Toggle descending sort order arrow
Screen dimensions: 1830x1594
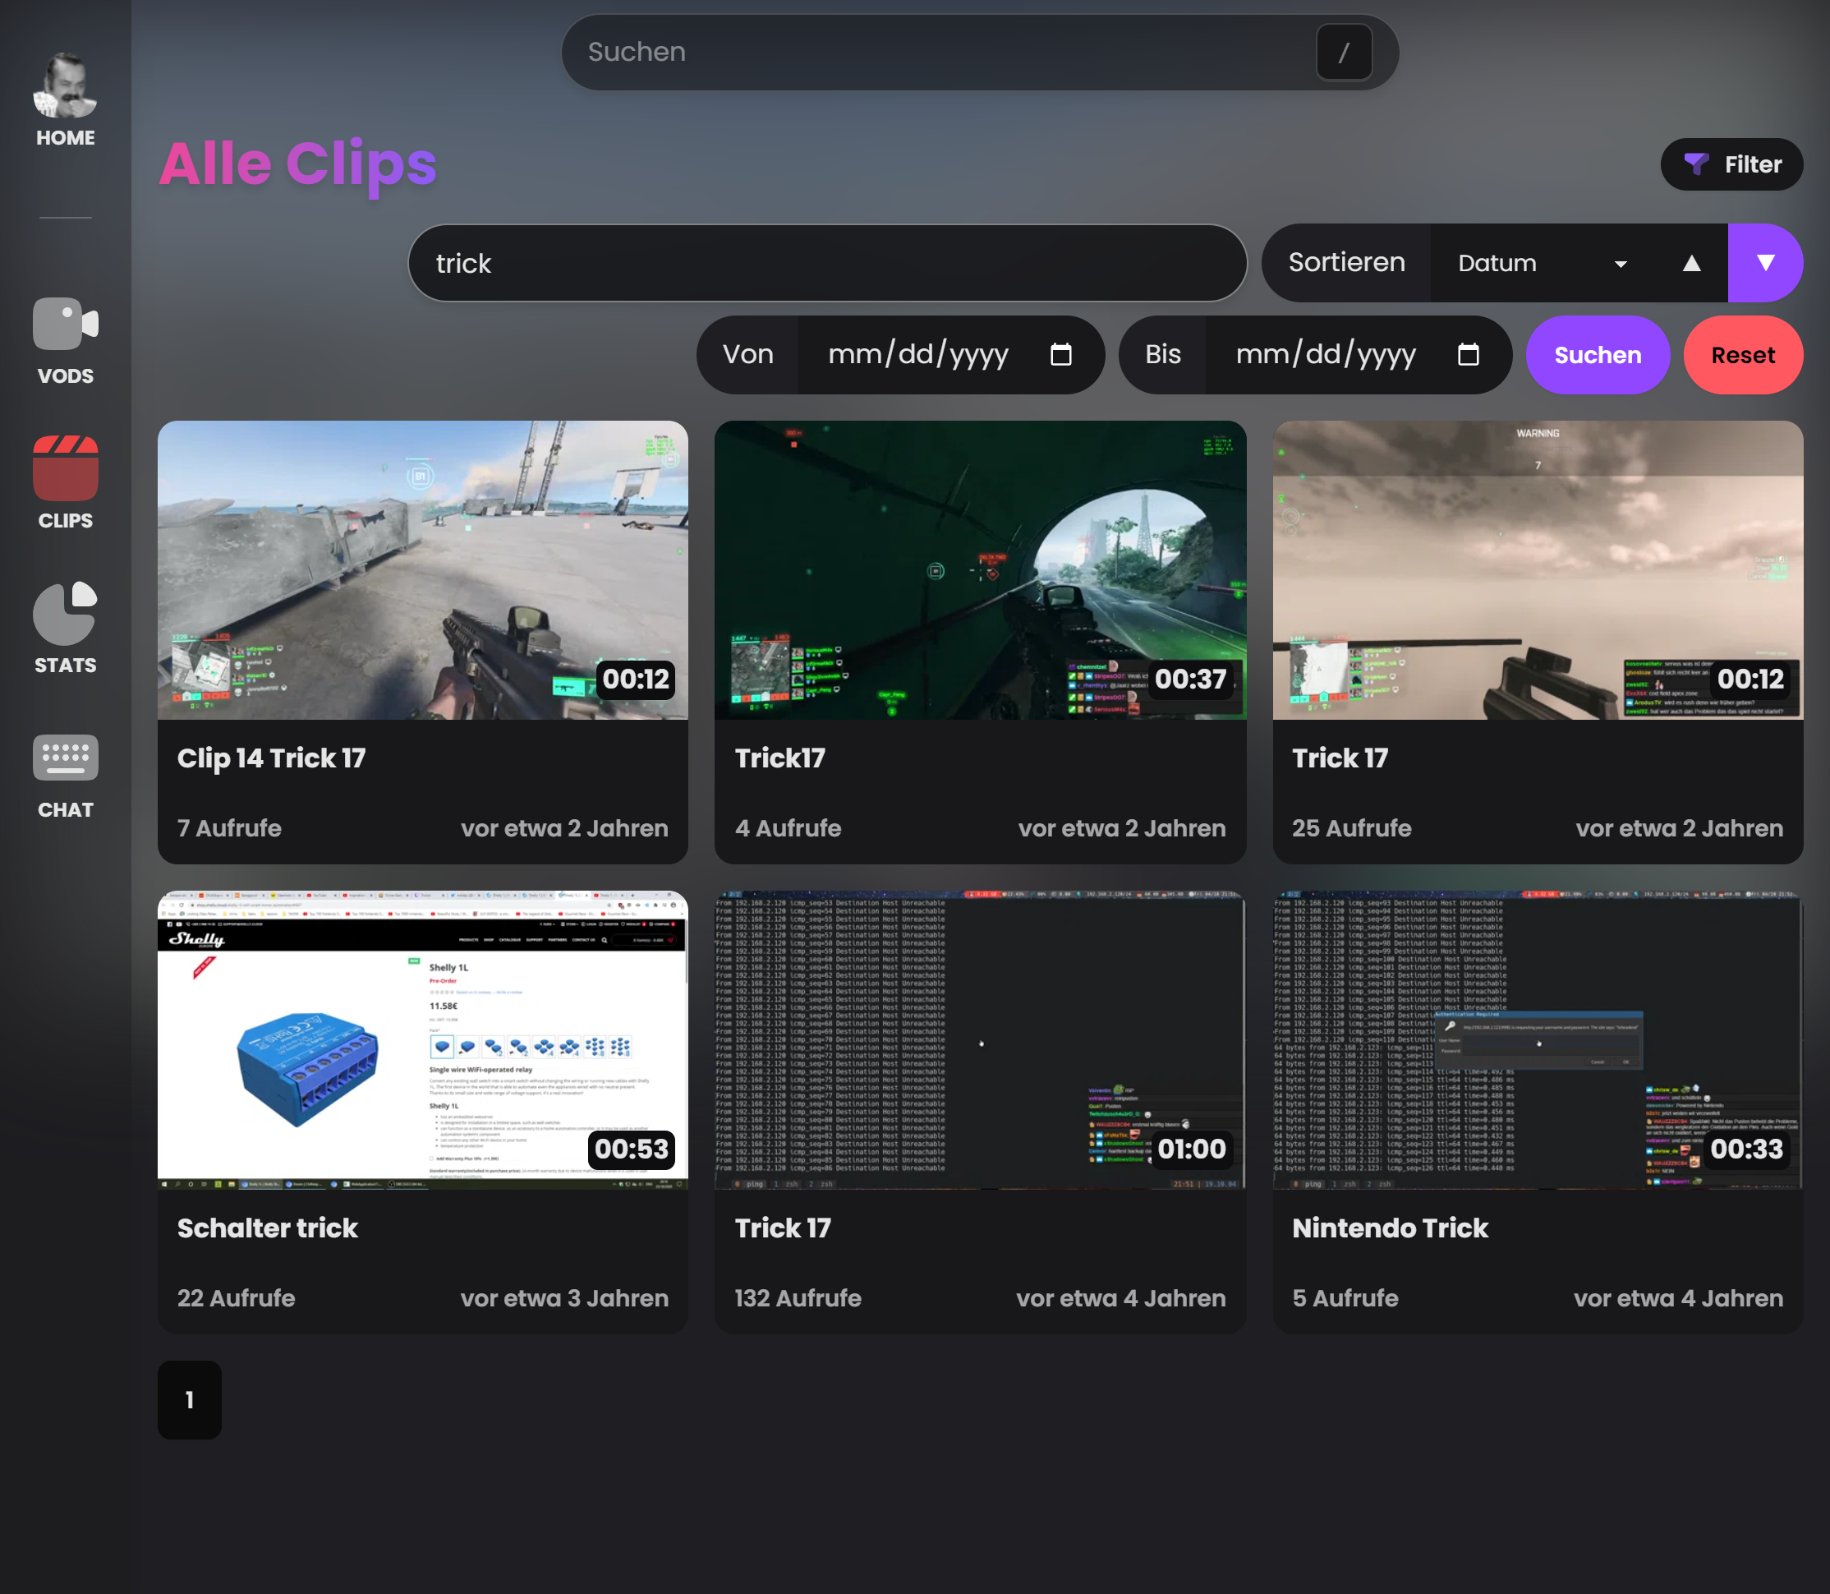(1765, 263)
